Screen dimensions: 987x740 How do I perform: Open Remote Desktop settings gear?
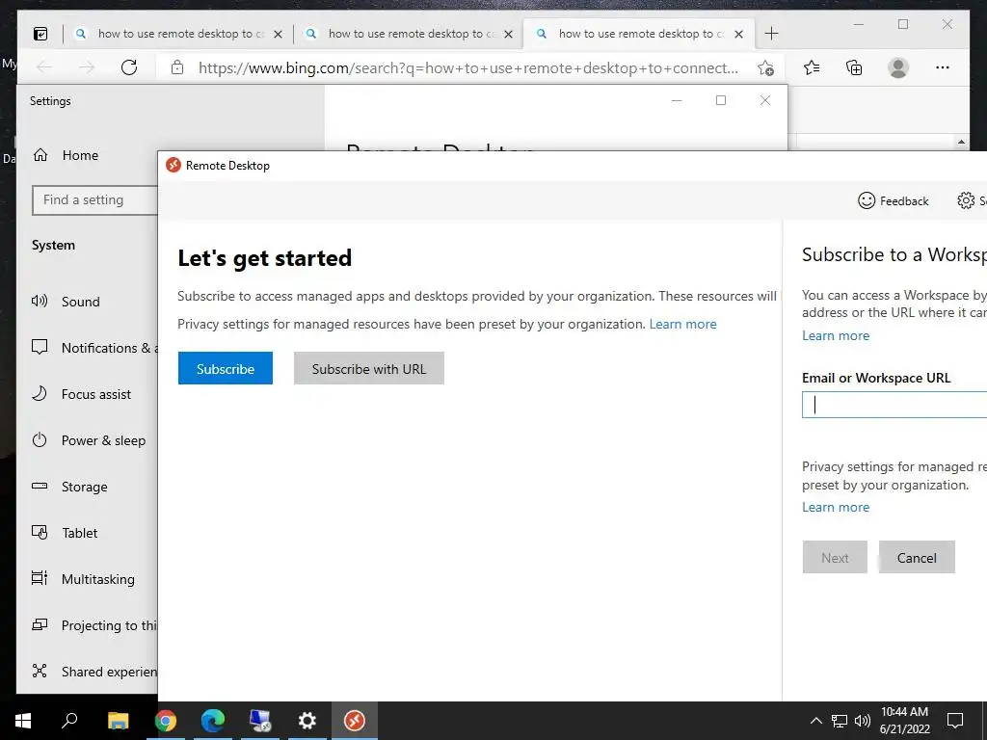point(966,200)
